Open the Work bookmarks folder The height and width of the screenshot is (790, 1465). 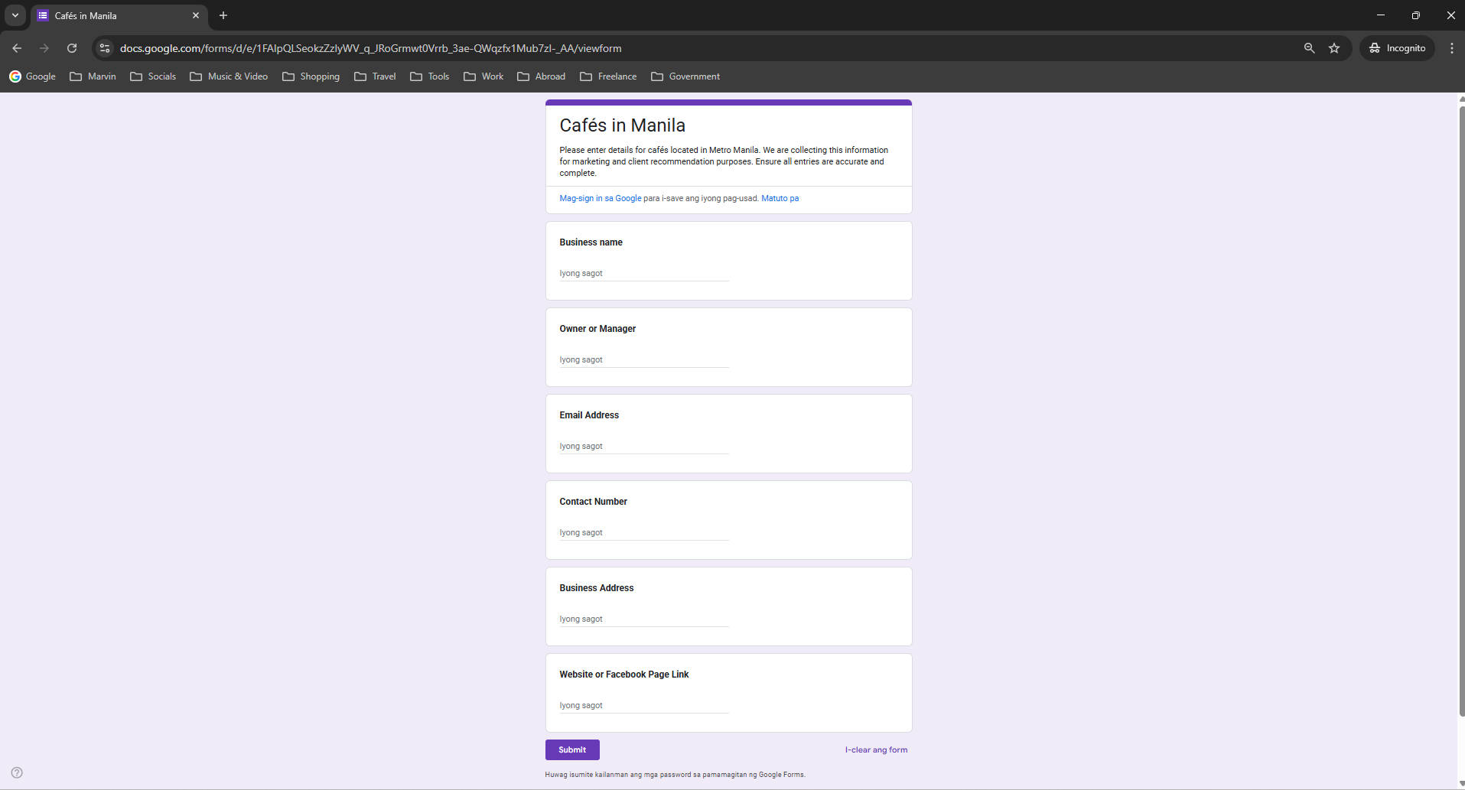(483, 76)
